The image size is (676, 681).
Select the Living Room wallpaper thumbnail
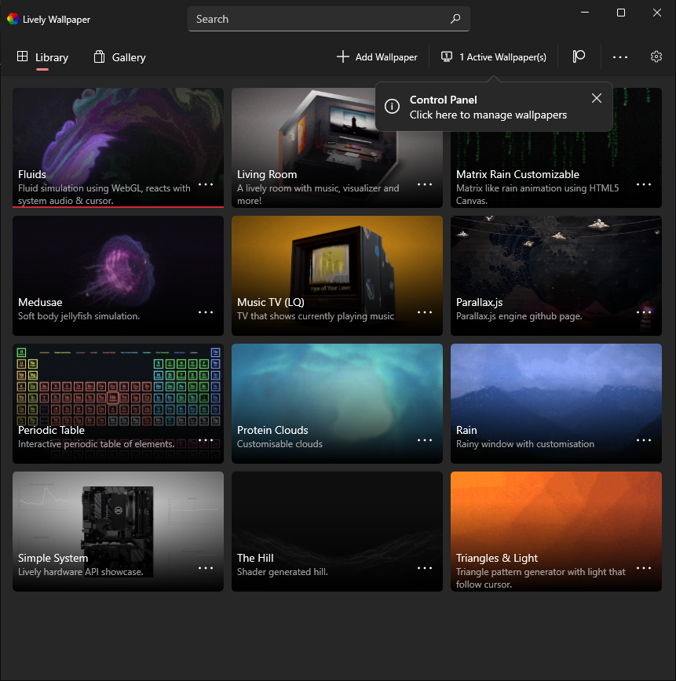pyautogui.click(x=338, y=147)
